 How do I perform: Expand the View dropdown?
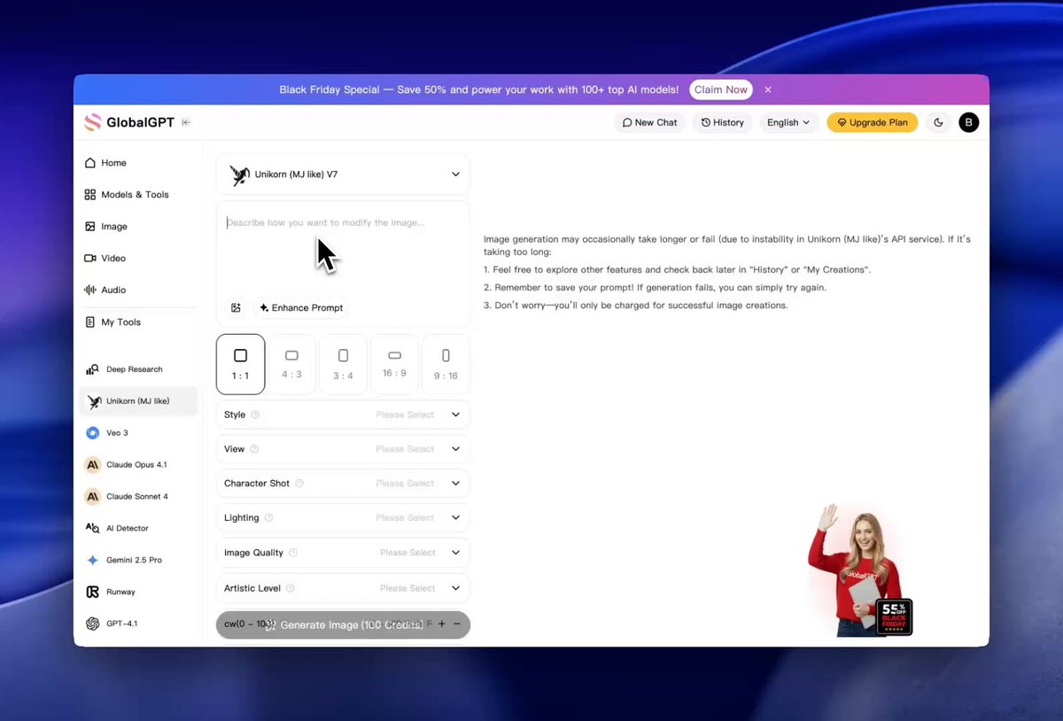[343, 449]
